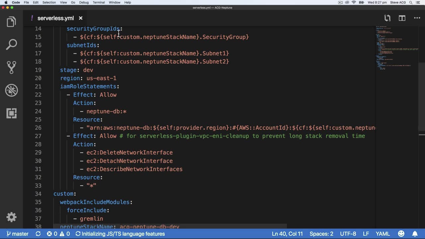Screen dimensions: 425x239
Task: Open the Search view in activity bar
Action: pos(11,44)
